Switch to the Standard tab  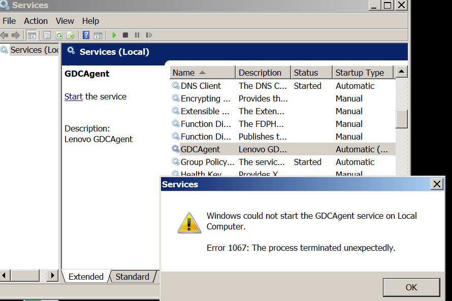(x=132, y=277)
